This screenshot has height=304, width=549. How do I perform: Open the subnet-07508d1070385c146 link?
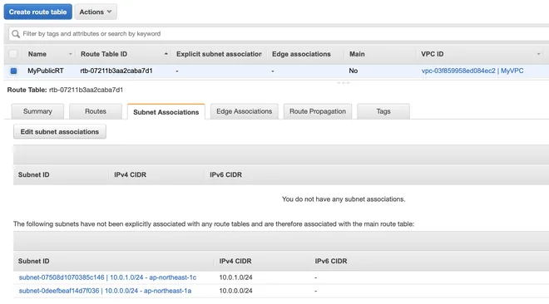(x=107, y=277)
